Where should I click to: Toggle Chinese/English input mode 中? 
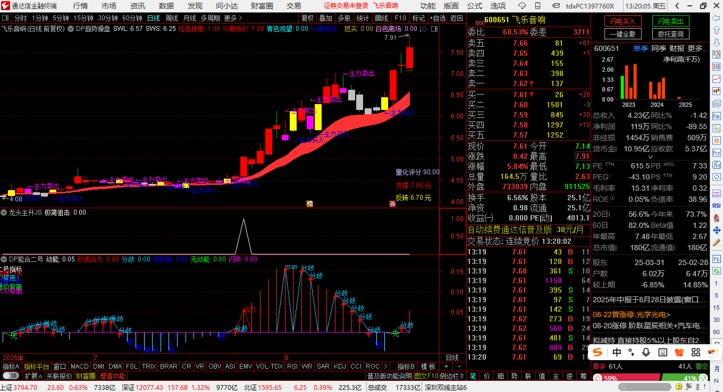point(617,352)
